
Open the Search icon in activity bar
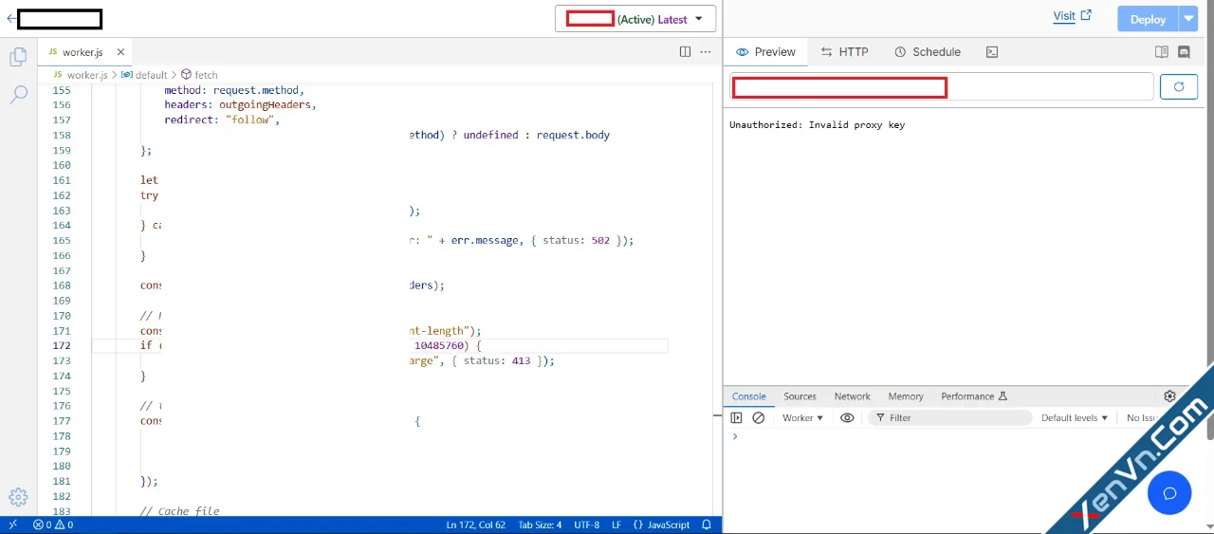click(18, 95)
